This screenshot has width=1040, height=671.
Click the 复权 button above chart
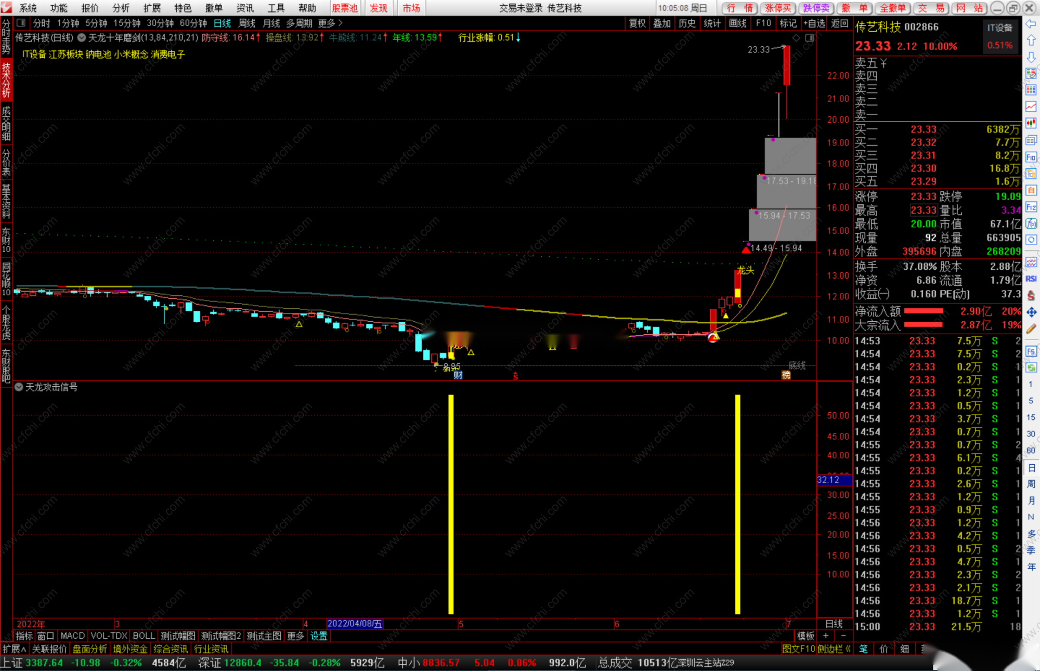(637, 23)
